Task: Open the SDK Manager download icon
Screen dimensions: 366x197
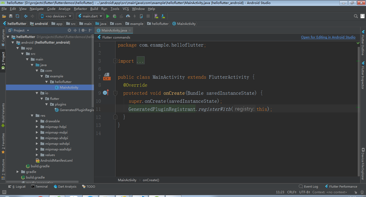Action: 163,16
